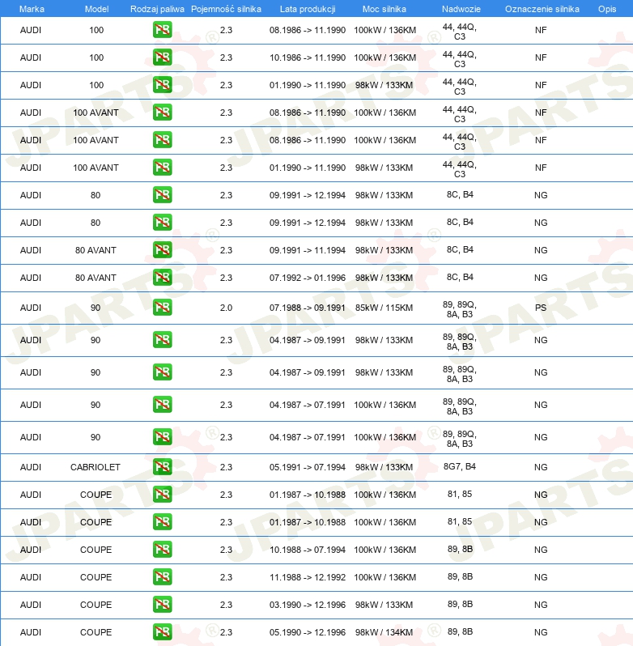This screenshot has height=646, width=633.
Task: Click NF engine code in 10.1986 row
Action: [x=541, y=57]
